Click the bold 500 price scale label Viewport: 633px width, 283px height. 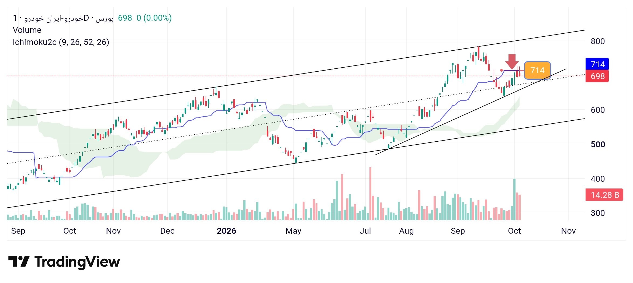(598, 144)
